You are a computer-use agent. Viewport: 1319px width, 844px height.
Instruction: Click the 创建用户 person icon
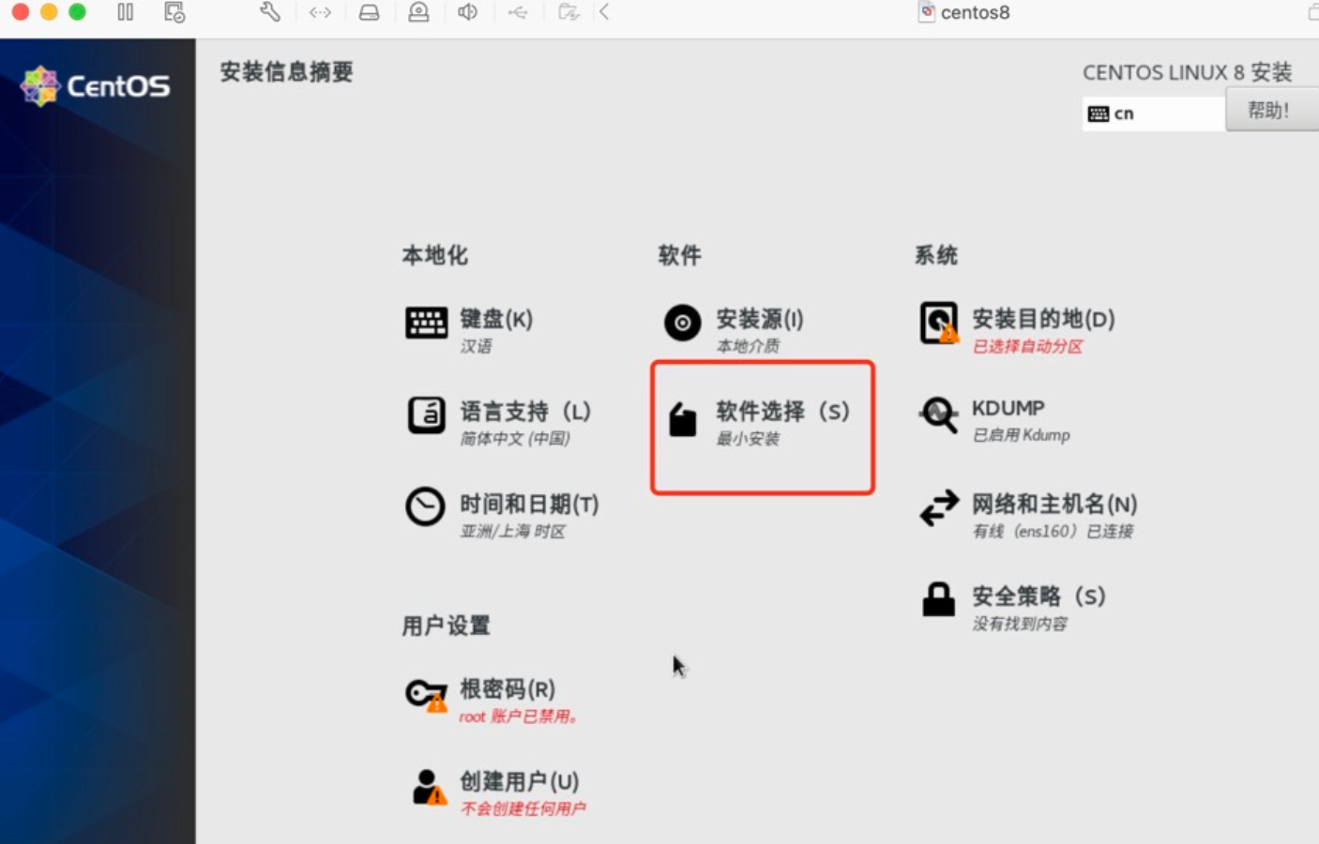point(429,787)
